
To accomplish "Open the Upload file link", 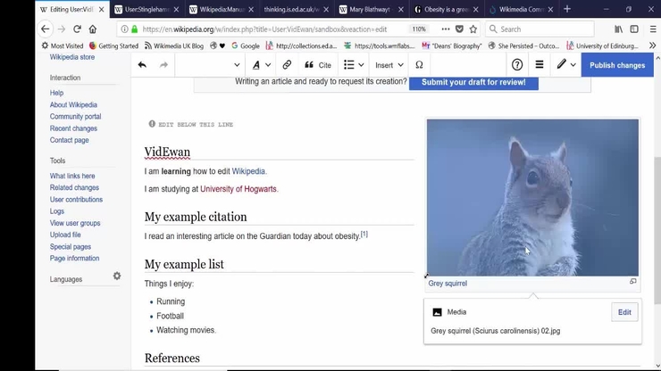I will coord(65,235).
